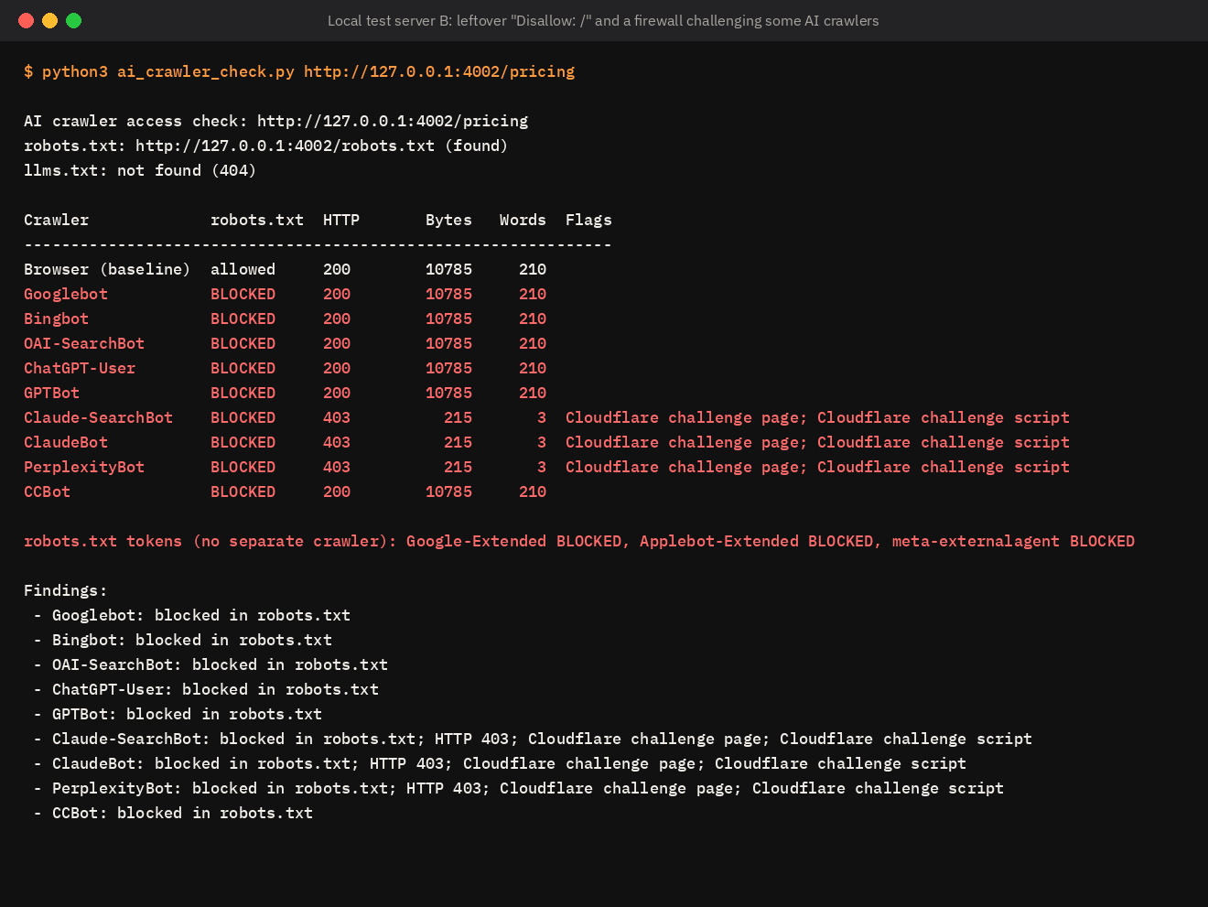Click the HTTP 200 value for Bingbot
Viewport: 1208px width, 907px height.
337,319
